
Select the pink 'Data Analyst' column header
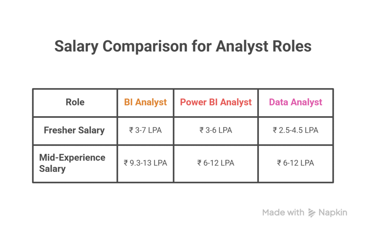point(296,102)
